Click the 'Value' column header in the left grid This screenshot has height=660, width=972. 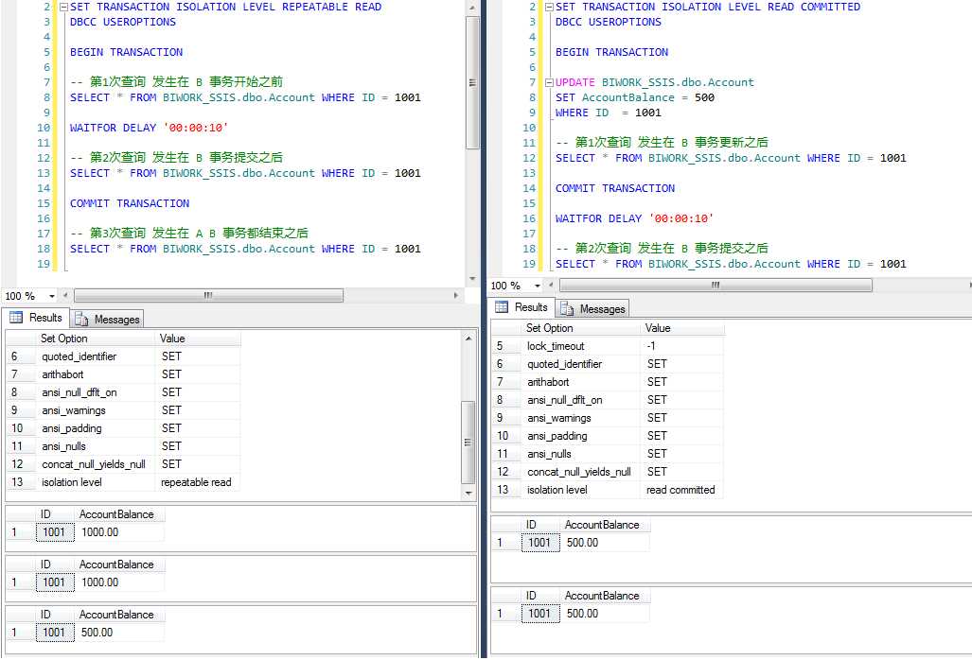198,339
